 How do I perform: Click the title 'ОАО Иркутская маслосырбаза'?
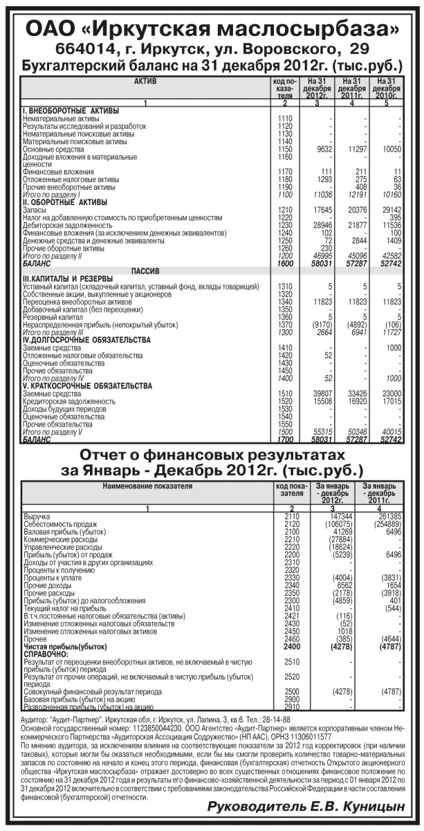point(212,28)
